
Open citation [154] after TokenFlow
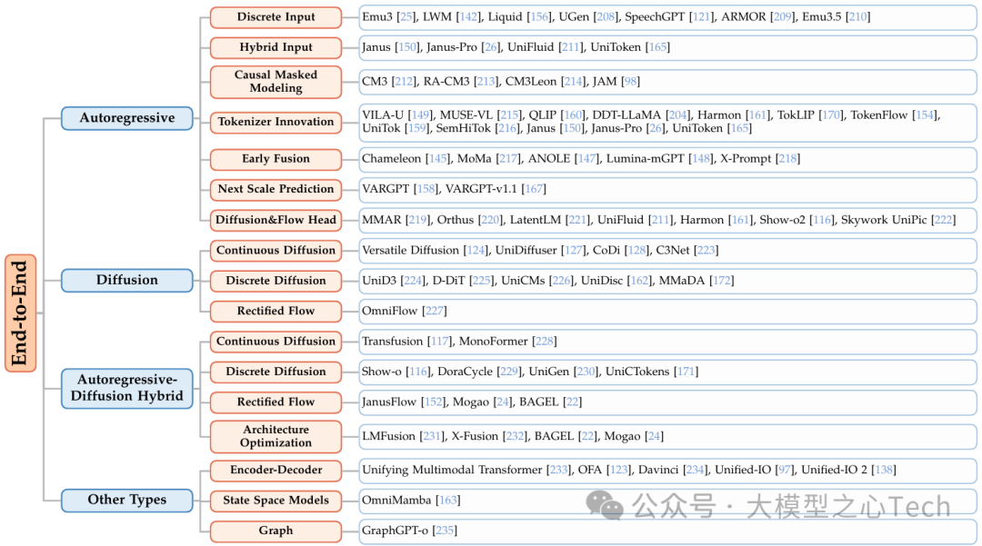(925, 115)
